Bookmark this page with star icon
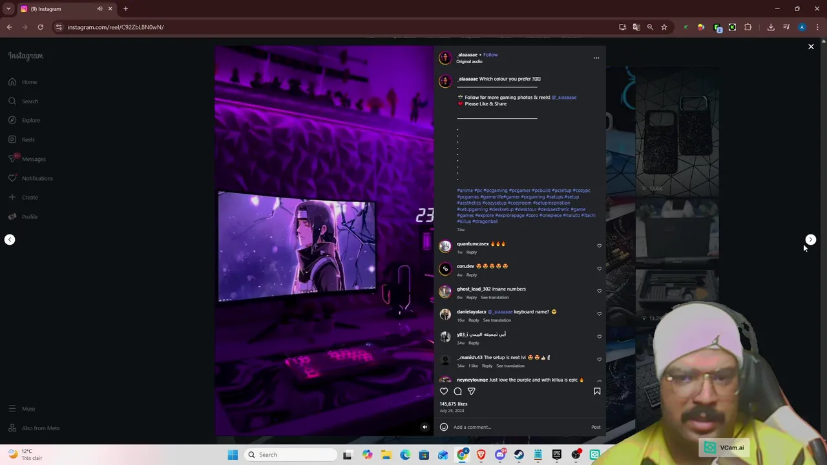Image resolution: width=827 pixels, height=465 pixels. (664, 27)
